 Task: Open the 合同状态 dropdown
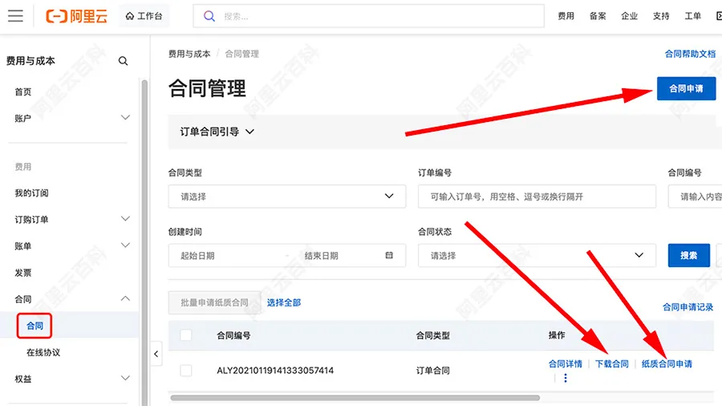(x=537, y=255)
